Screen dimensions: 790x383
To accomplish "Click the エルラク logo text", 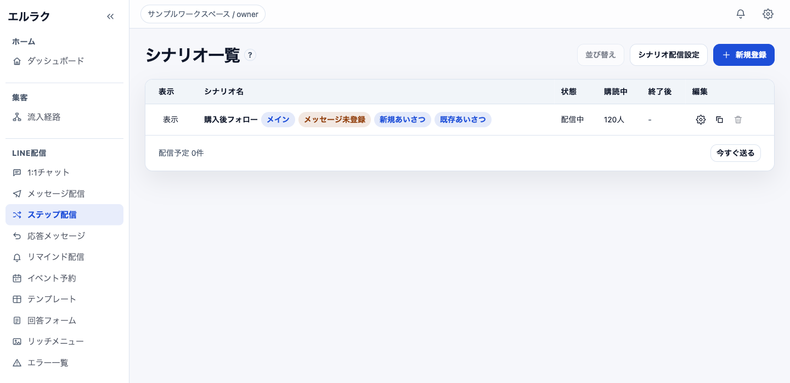I will [29, 16].
